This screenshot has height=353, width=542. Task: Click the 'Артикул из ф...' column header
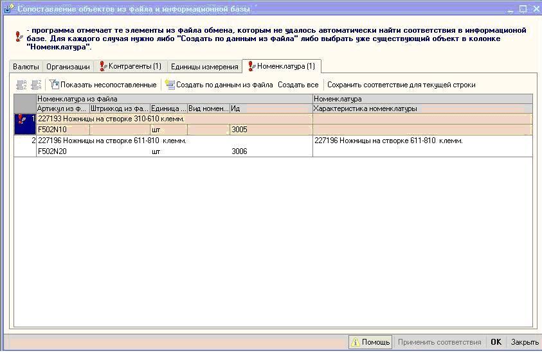[x=62, y=109]
